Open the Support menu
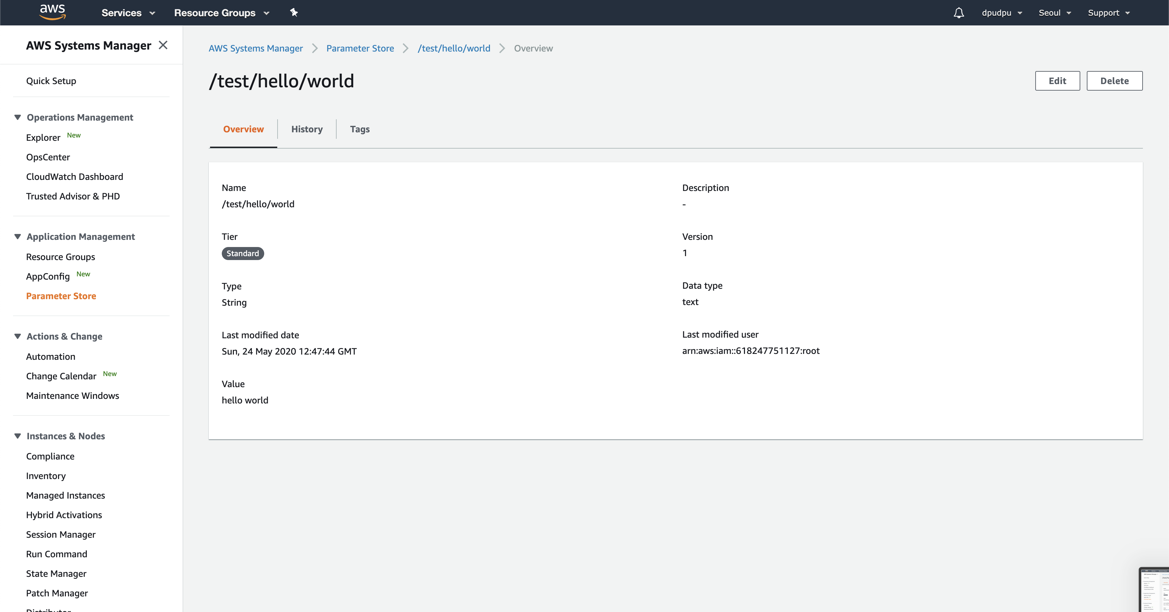 tap(1108, 13)
